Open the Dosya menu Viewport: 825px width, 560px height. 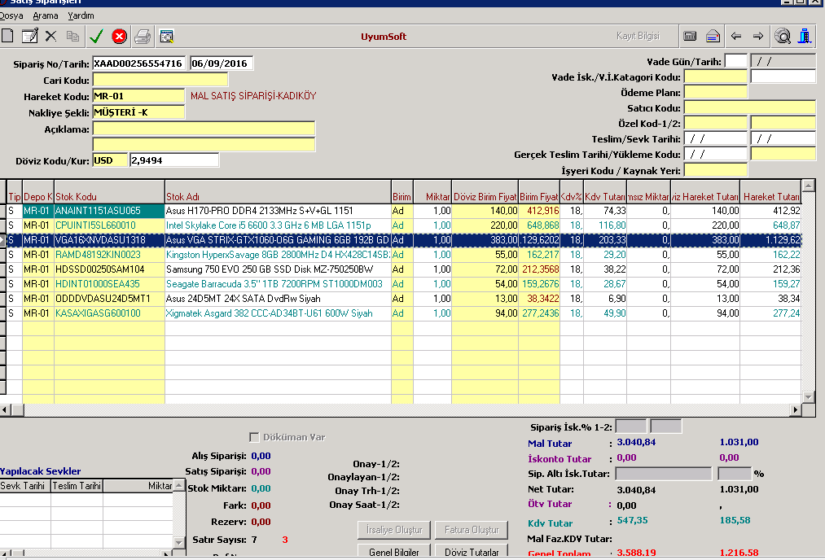pyautogui.click(x=11, y=15)
